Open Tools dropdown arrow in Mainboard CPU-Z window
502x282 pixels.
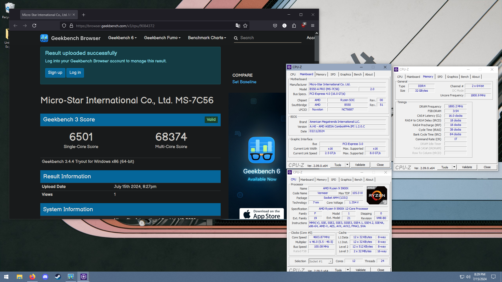(x=347, y=165)
